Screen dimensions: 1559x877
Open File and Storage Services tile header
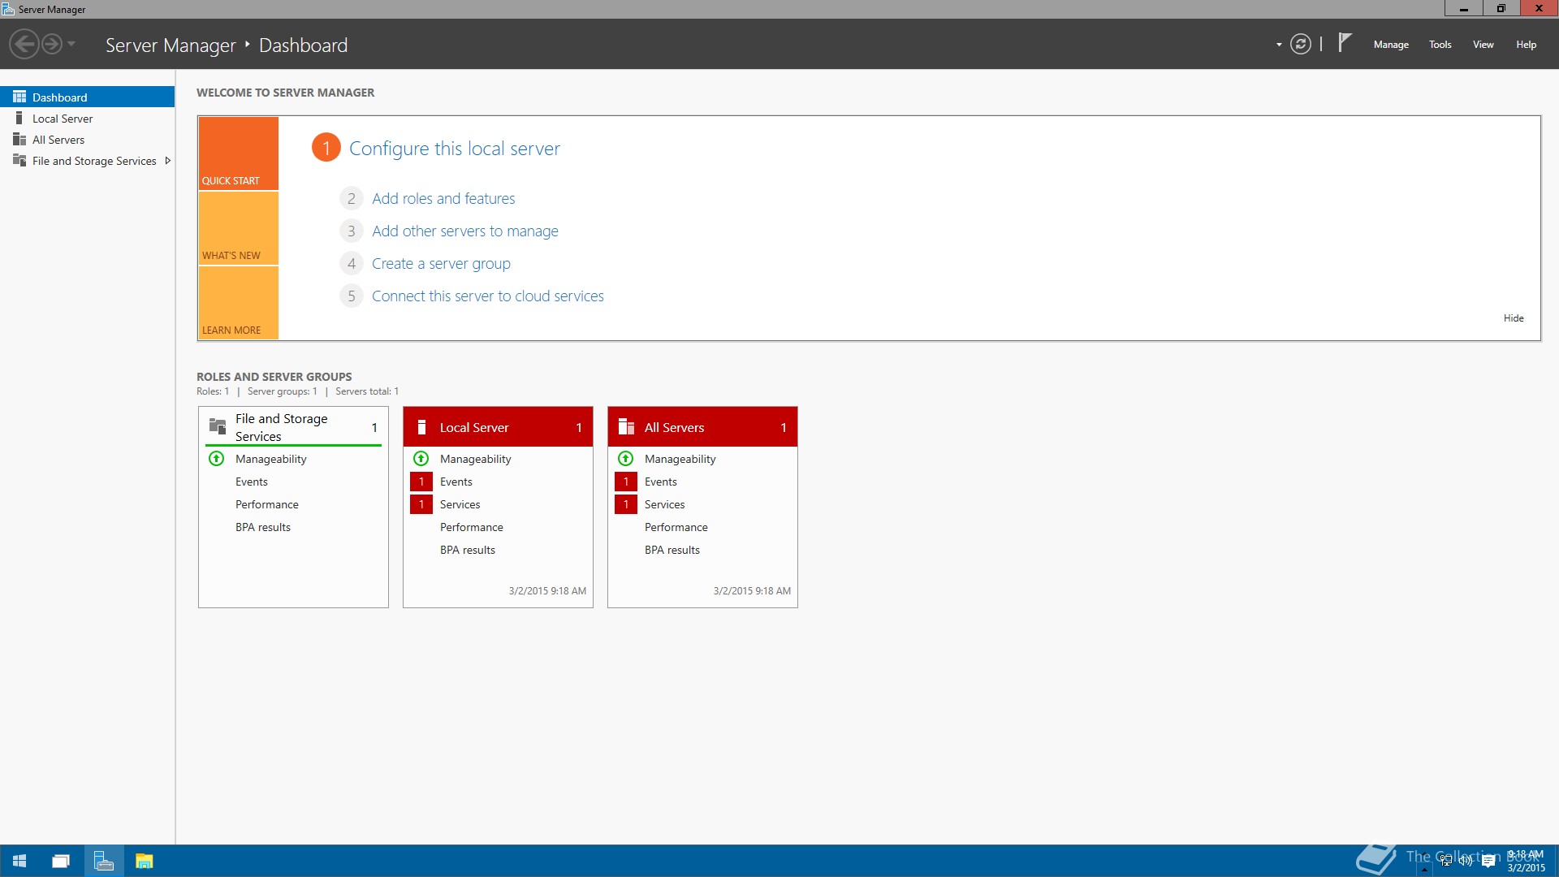293,427
